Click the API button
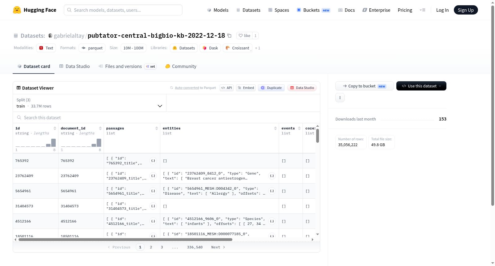The height and width of the screenshot is (266, 495). point(226,88)
